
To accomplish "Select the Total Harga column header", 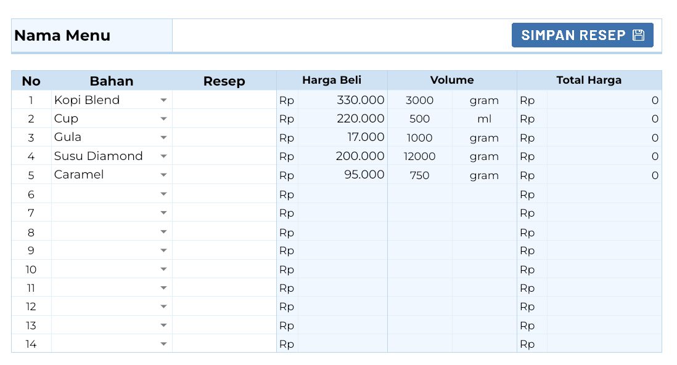I will (x=589, y=80).
